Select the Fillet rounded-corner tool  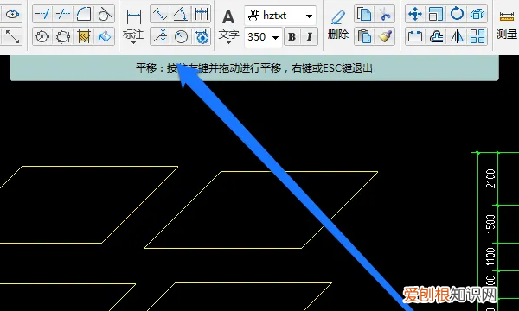pyautogui.click(x=83, y=14)
